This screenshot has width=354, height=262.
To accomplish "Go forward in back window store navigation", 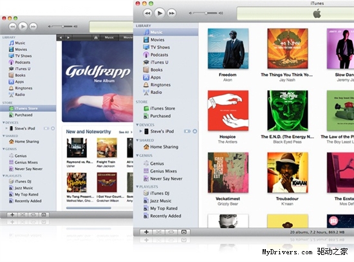I will 68,37.
